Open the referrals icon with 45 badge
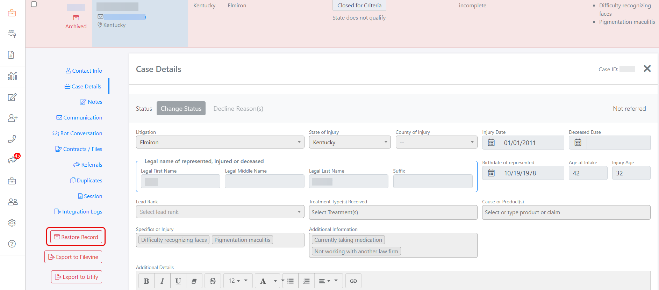The image size is (659, 290). 12,160
